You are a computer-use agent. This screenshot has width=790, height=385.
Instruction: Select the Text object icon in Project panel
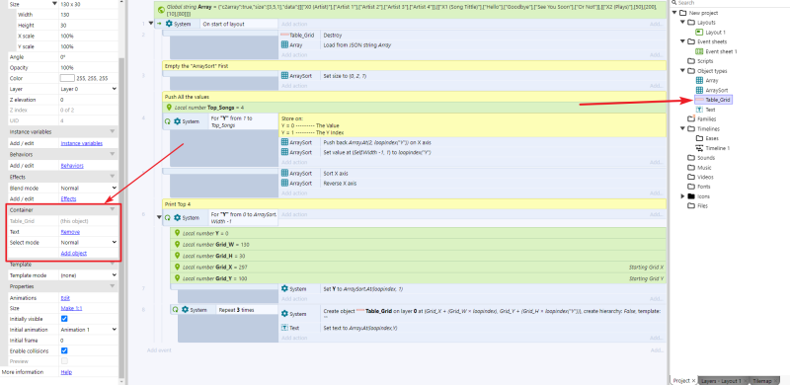[699, 110]
